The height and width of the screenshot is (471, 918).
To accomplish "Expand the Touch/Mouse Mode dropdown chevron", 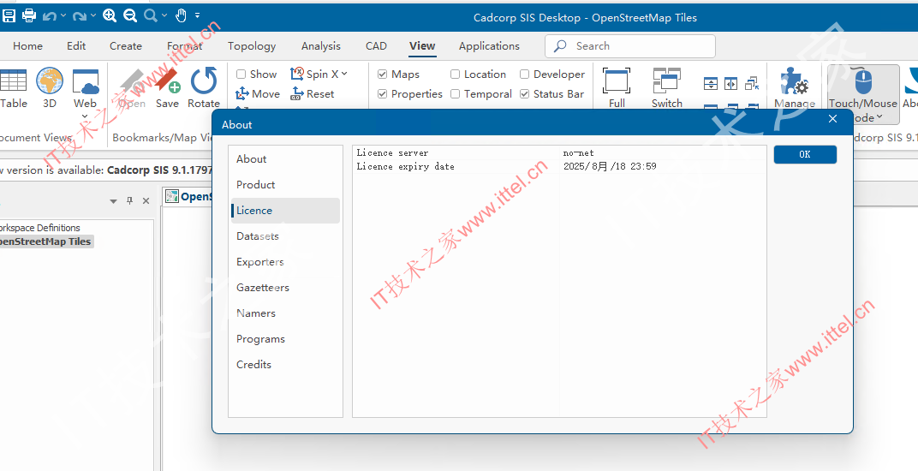I will click(x=879, y=117).
